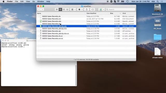166x93 pixels.
Task: Open Spotlight search
Action: point(158,2)
